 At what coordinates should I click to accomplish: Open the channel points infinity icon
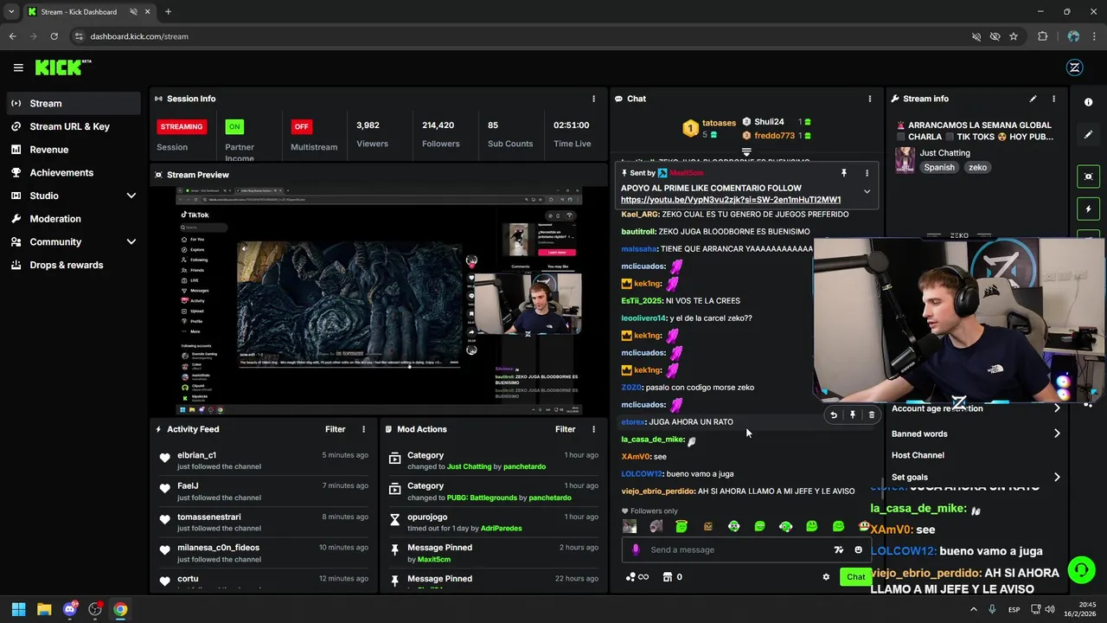click(637, 577)
